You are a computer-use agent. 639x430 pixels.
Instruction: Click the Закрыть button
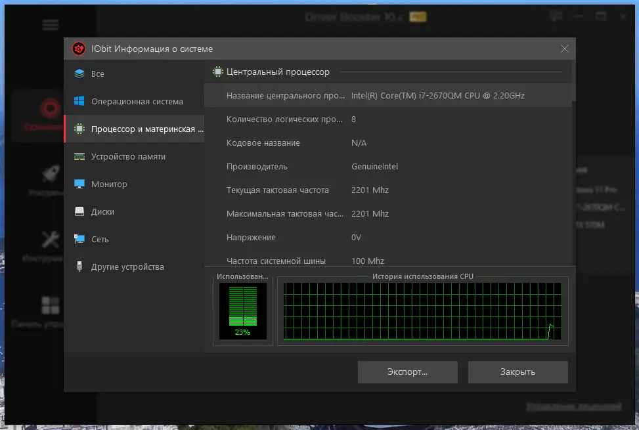click(x=518, y=372)
